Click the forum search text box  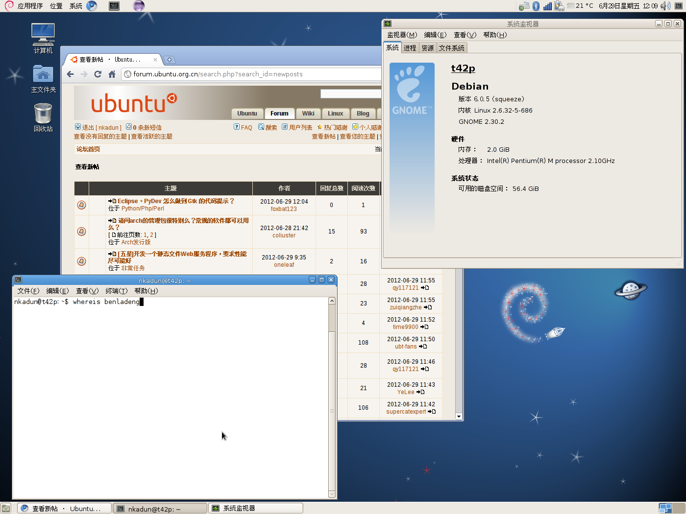350,93
